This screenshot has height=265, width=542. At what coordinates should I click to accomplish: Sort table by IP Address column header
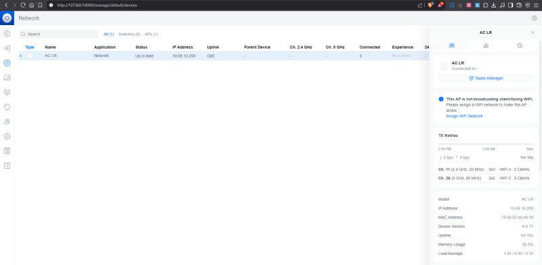[182, 47]
